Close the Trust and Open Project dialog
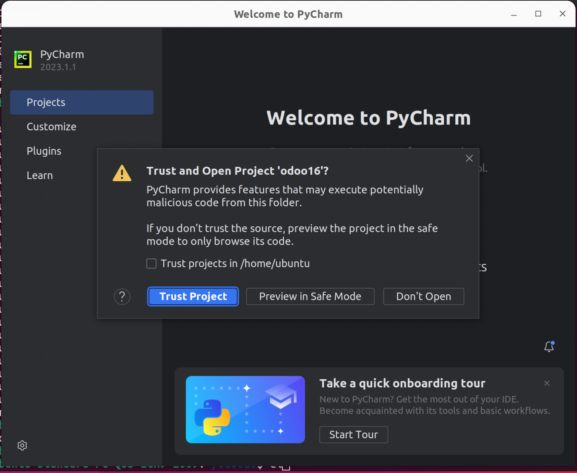Viewport: 577px width, 473px height. (469, 158)
